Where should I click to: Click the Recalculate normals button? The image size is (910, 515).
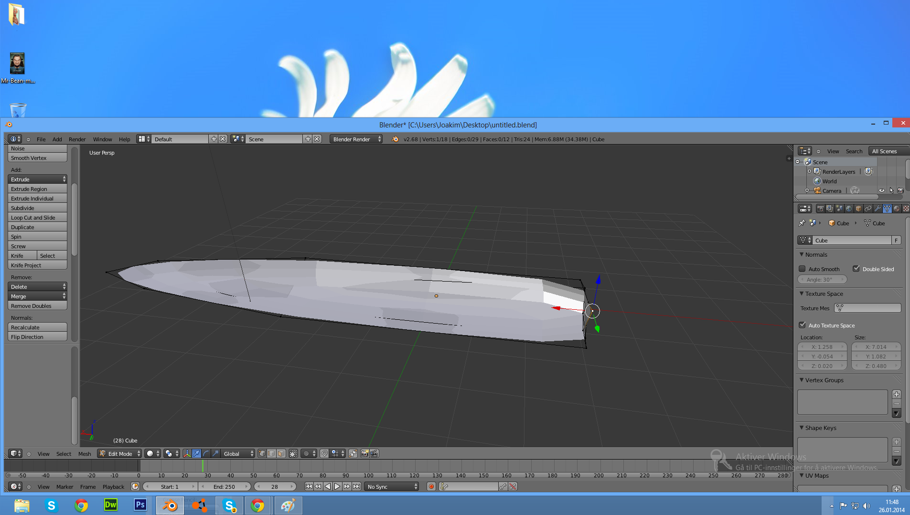click(x=37, y=327)
